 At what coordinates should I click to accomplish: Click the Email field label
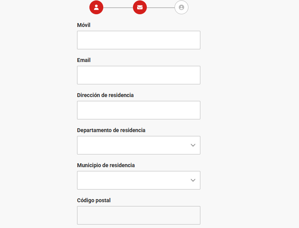pyautogui.click(x=84, y=60)
